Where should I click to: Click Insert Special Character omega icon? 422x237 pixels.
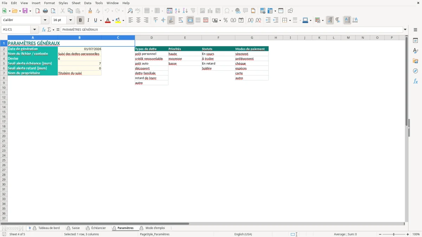click(x=227, y=11)
